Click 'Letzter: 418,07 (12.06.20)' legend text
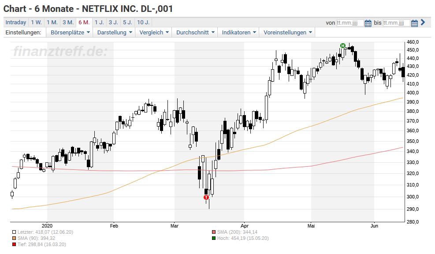435x254 pixels. click(45, 232)
